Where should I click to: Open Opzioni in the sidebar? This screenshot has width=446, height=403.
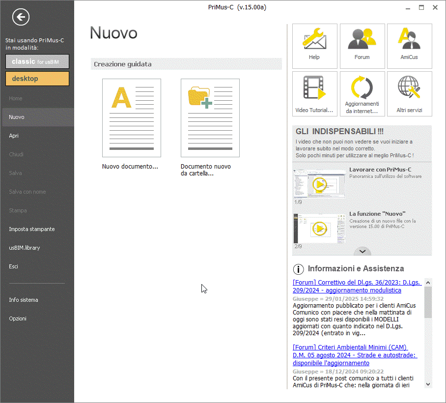(18, 318)
